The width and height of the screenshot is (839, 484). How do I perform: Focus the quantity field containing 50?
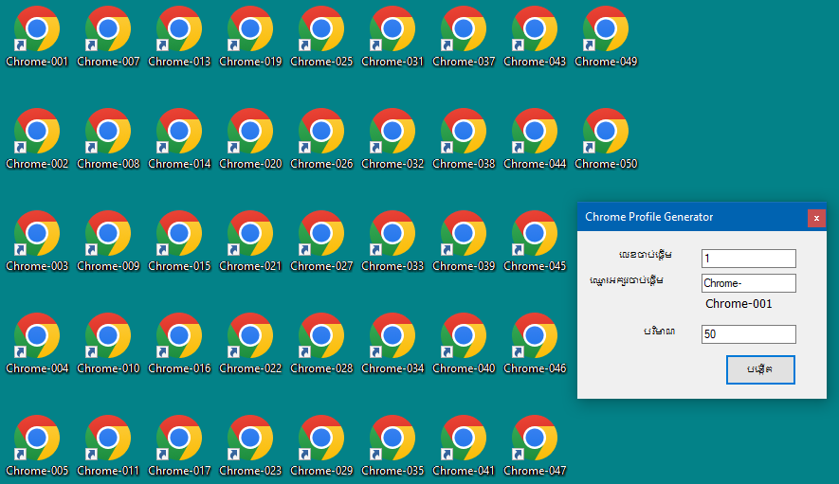click(749, 334)
